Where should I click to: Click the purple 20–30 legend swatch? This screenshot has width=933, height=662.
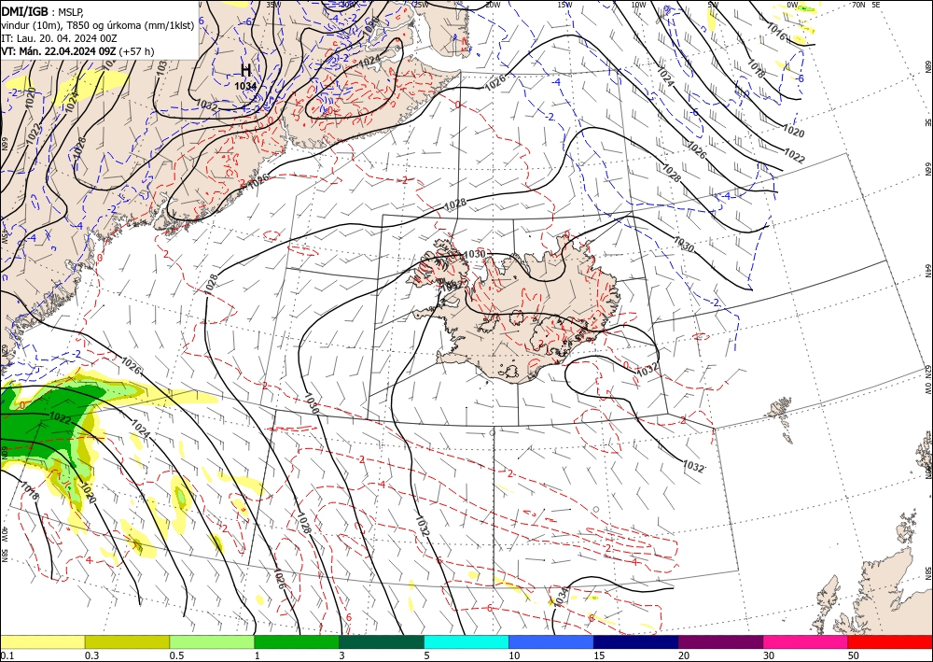[x=720, y=641]
